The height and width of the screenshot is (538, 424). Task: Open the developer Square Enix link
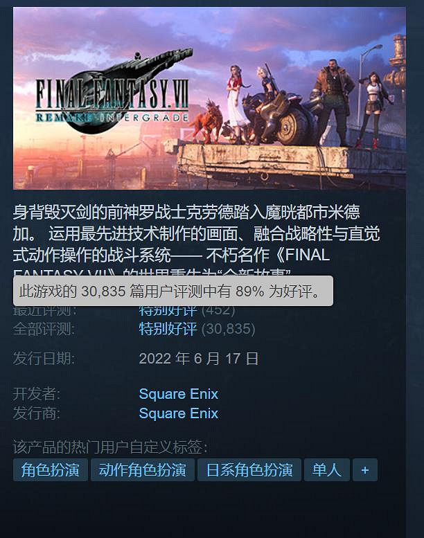point(179,394)
